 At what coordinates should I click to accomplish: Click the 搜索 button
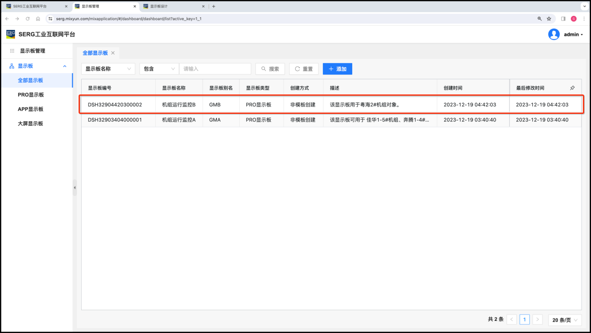270,69
